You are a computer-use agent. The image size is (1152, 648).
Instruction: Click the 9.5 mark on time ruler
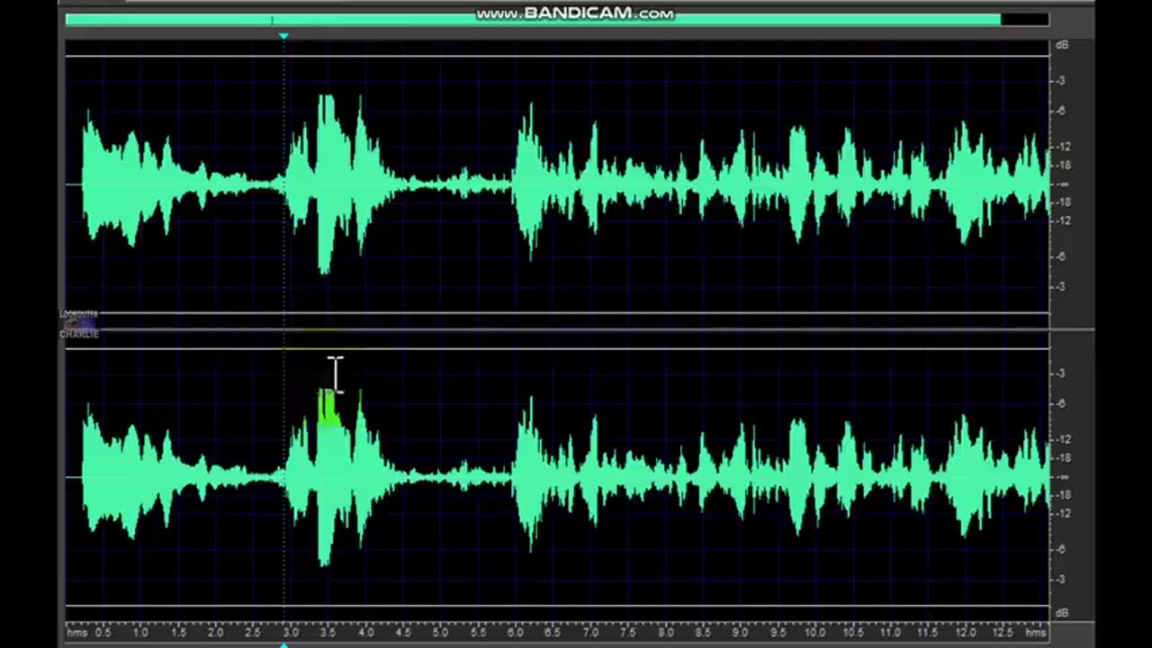(778, 633)
